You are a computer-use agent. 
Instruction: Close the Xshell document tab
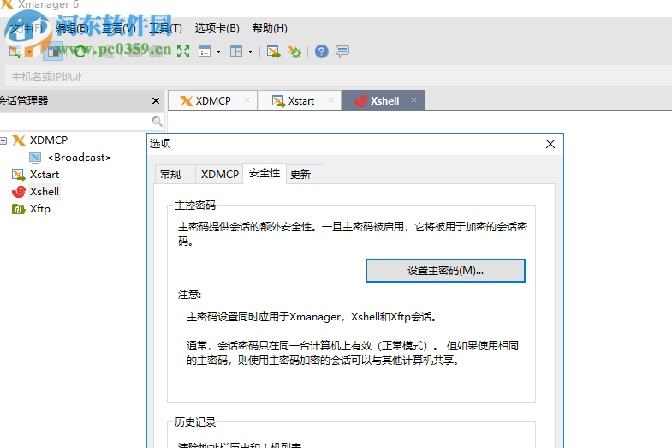(413, 100)
